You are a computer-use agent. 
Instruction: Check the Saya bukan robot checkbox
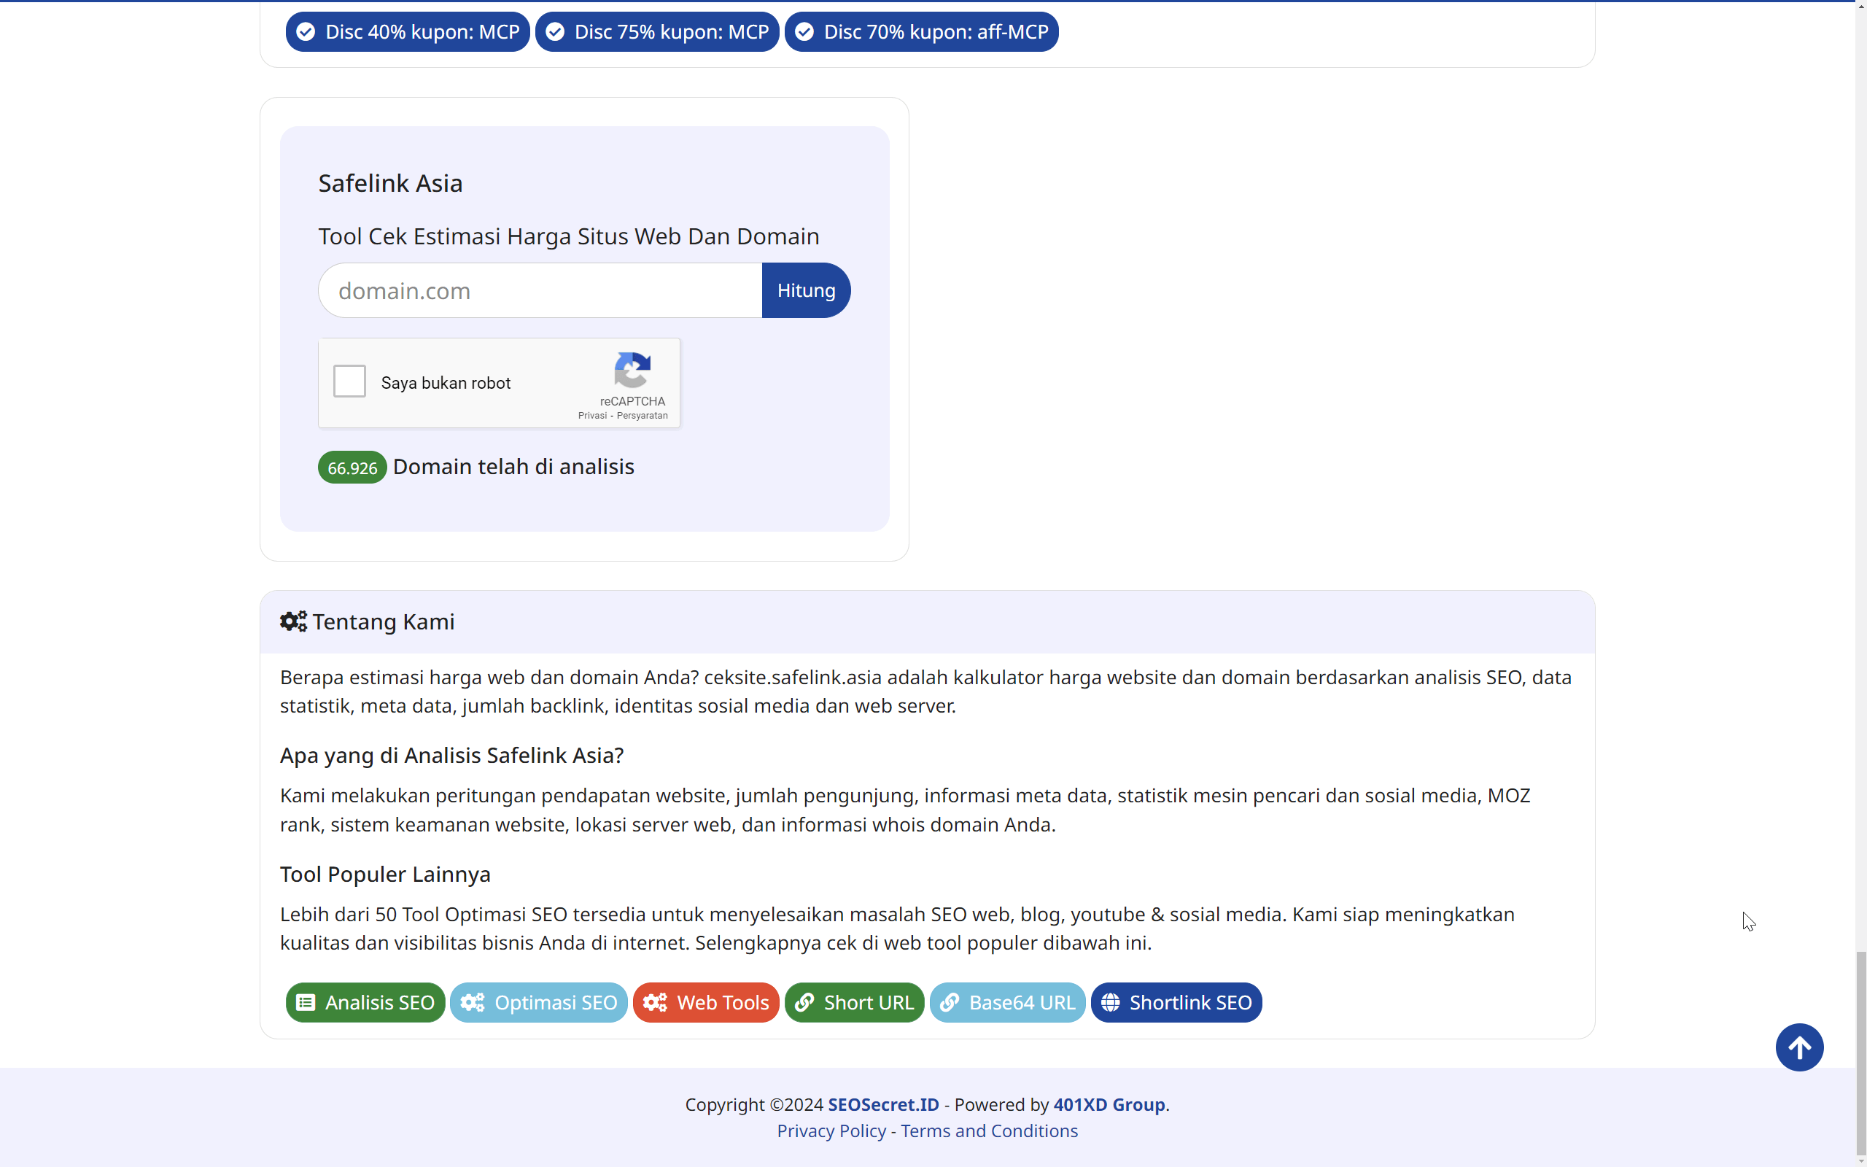pyautogui.click(x=349, y=381)
